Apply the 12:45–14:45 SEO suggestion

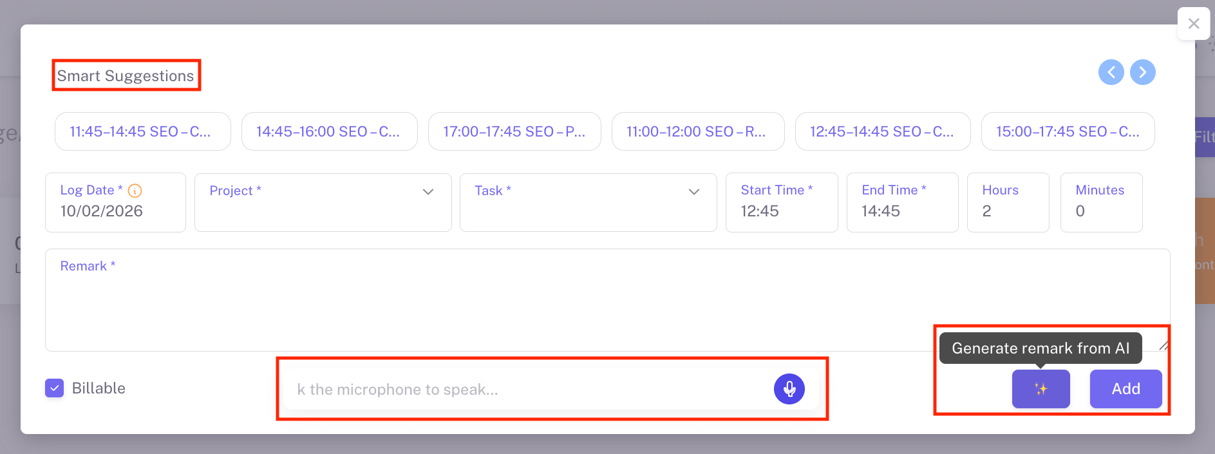[x=882, y=131]
